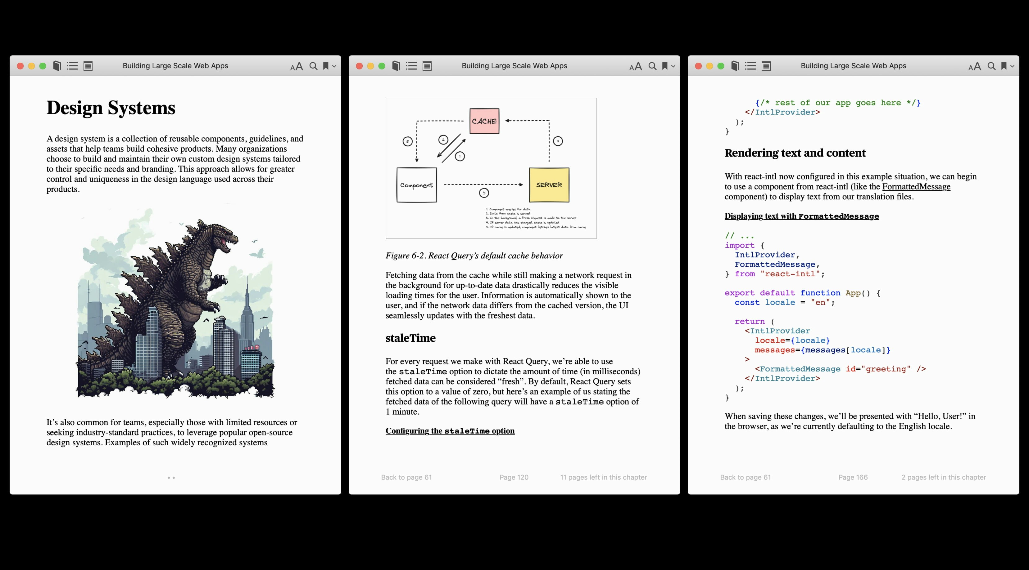The image size is (1029, 570).
Task: Maximize the right react-intl window
Action: (x=721, y=66)
